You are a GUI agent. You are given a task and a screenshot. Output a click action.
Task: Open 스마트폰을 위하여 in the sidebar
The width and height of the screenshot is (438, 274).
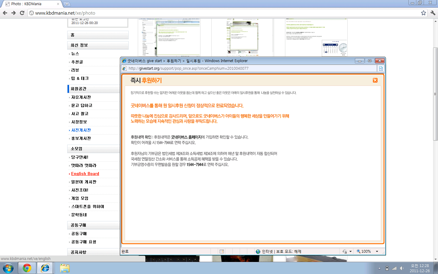tap(88, 206)
